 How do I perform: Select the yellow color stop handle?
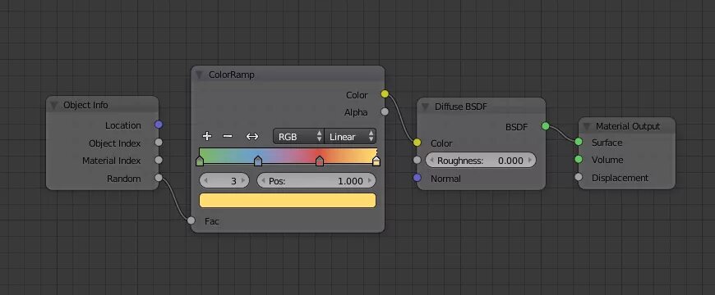coord(376,161)
